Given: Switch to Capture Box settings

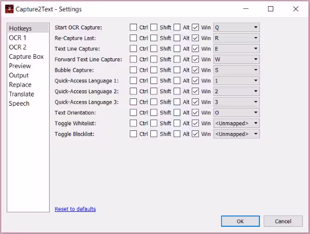Looking at the screenshot, I should click(28, 57).
